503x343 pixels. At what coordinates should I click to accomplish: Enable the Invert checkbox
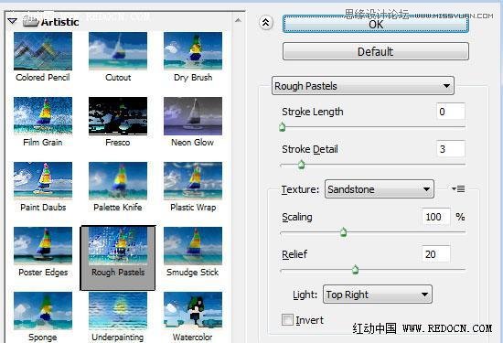[287, 320]
